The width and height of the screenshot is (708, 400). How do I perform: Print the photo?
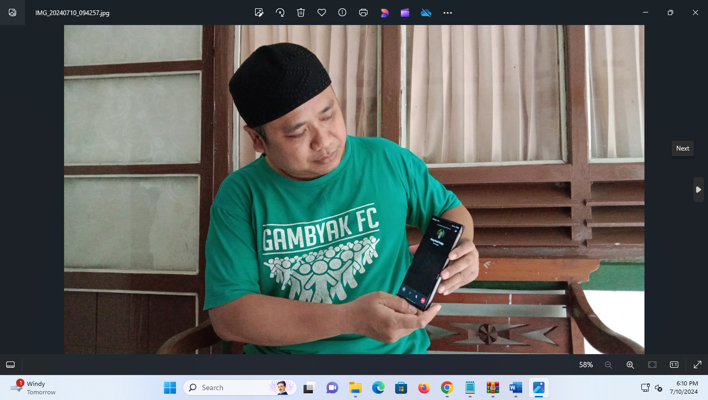click(363, 12)
